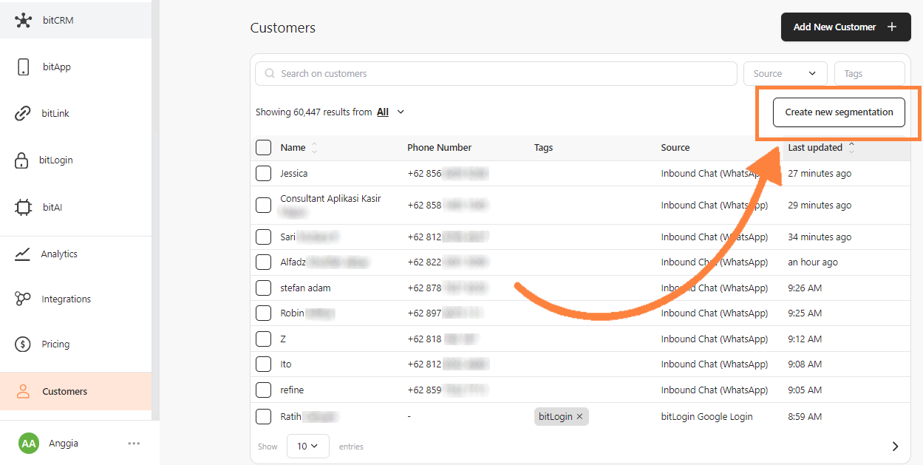The width and height of the screenshot is (923, 465).
Task: Go to next page arrow
Action: pyautogui.click(x=895, y=447)
